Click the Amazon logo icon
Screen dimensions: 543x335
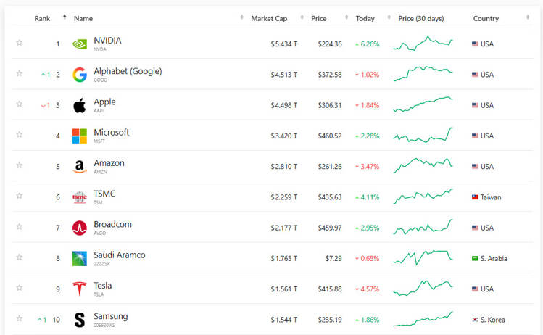[x=80, y=167]
